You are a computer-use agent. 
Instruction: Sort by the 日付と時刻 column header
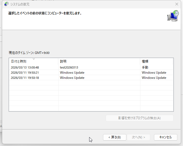pos(34,61)
